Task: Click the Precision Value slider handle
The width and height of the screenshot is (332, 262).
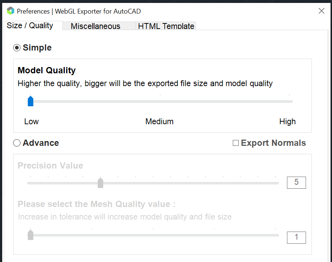Action: [101, 183]
